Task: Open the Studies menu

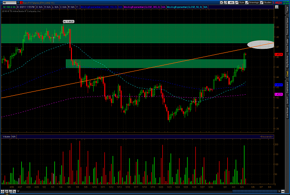Action: [266, 2]
